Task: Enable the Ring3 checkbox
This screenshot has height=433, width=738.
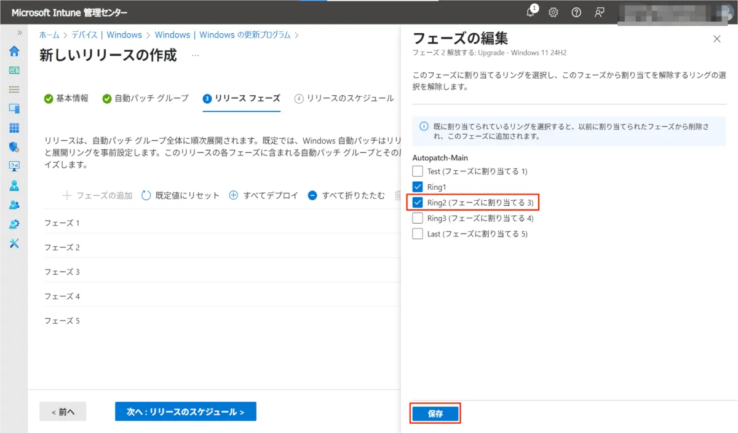Action: click(x=418, y=218)
